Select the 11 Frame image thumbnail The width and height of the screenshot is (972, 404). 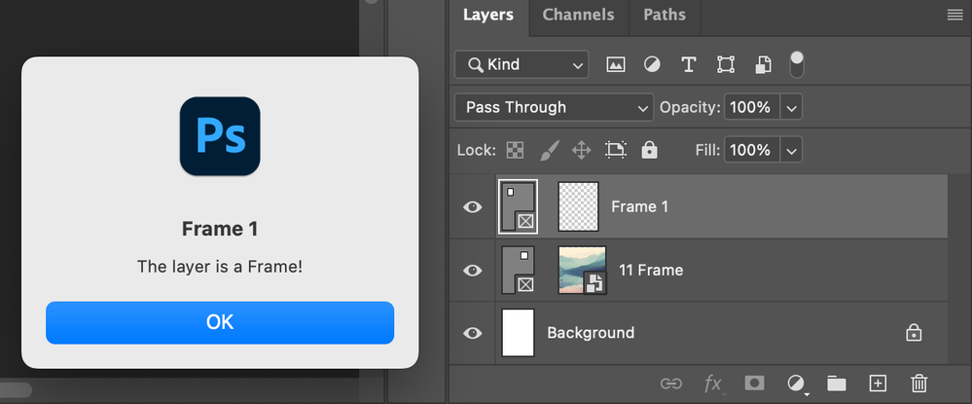tap(582, 270)
